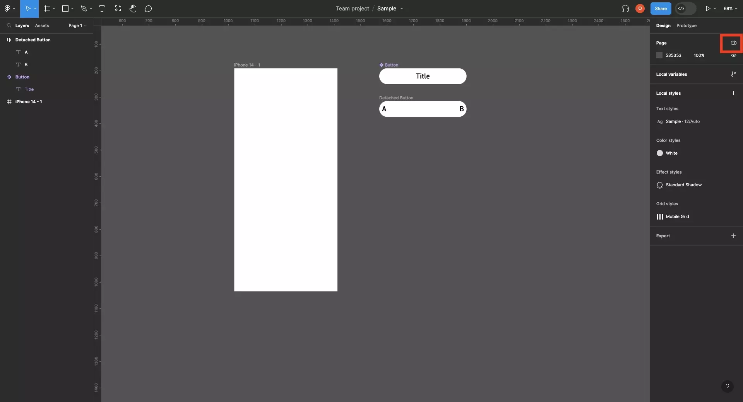Open the present options dropdown arrow
The height and width of the screenshot is (402, 743).
click(x=715, y=9)
